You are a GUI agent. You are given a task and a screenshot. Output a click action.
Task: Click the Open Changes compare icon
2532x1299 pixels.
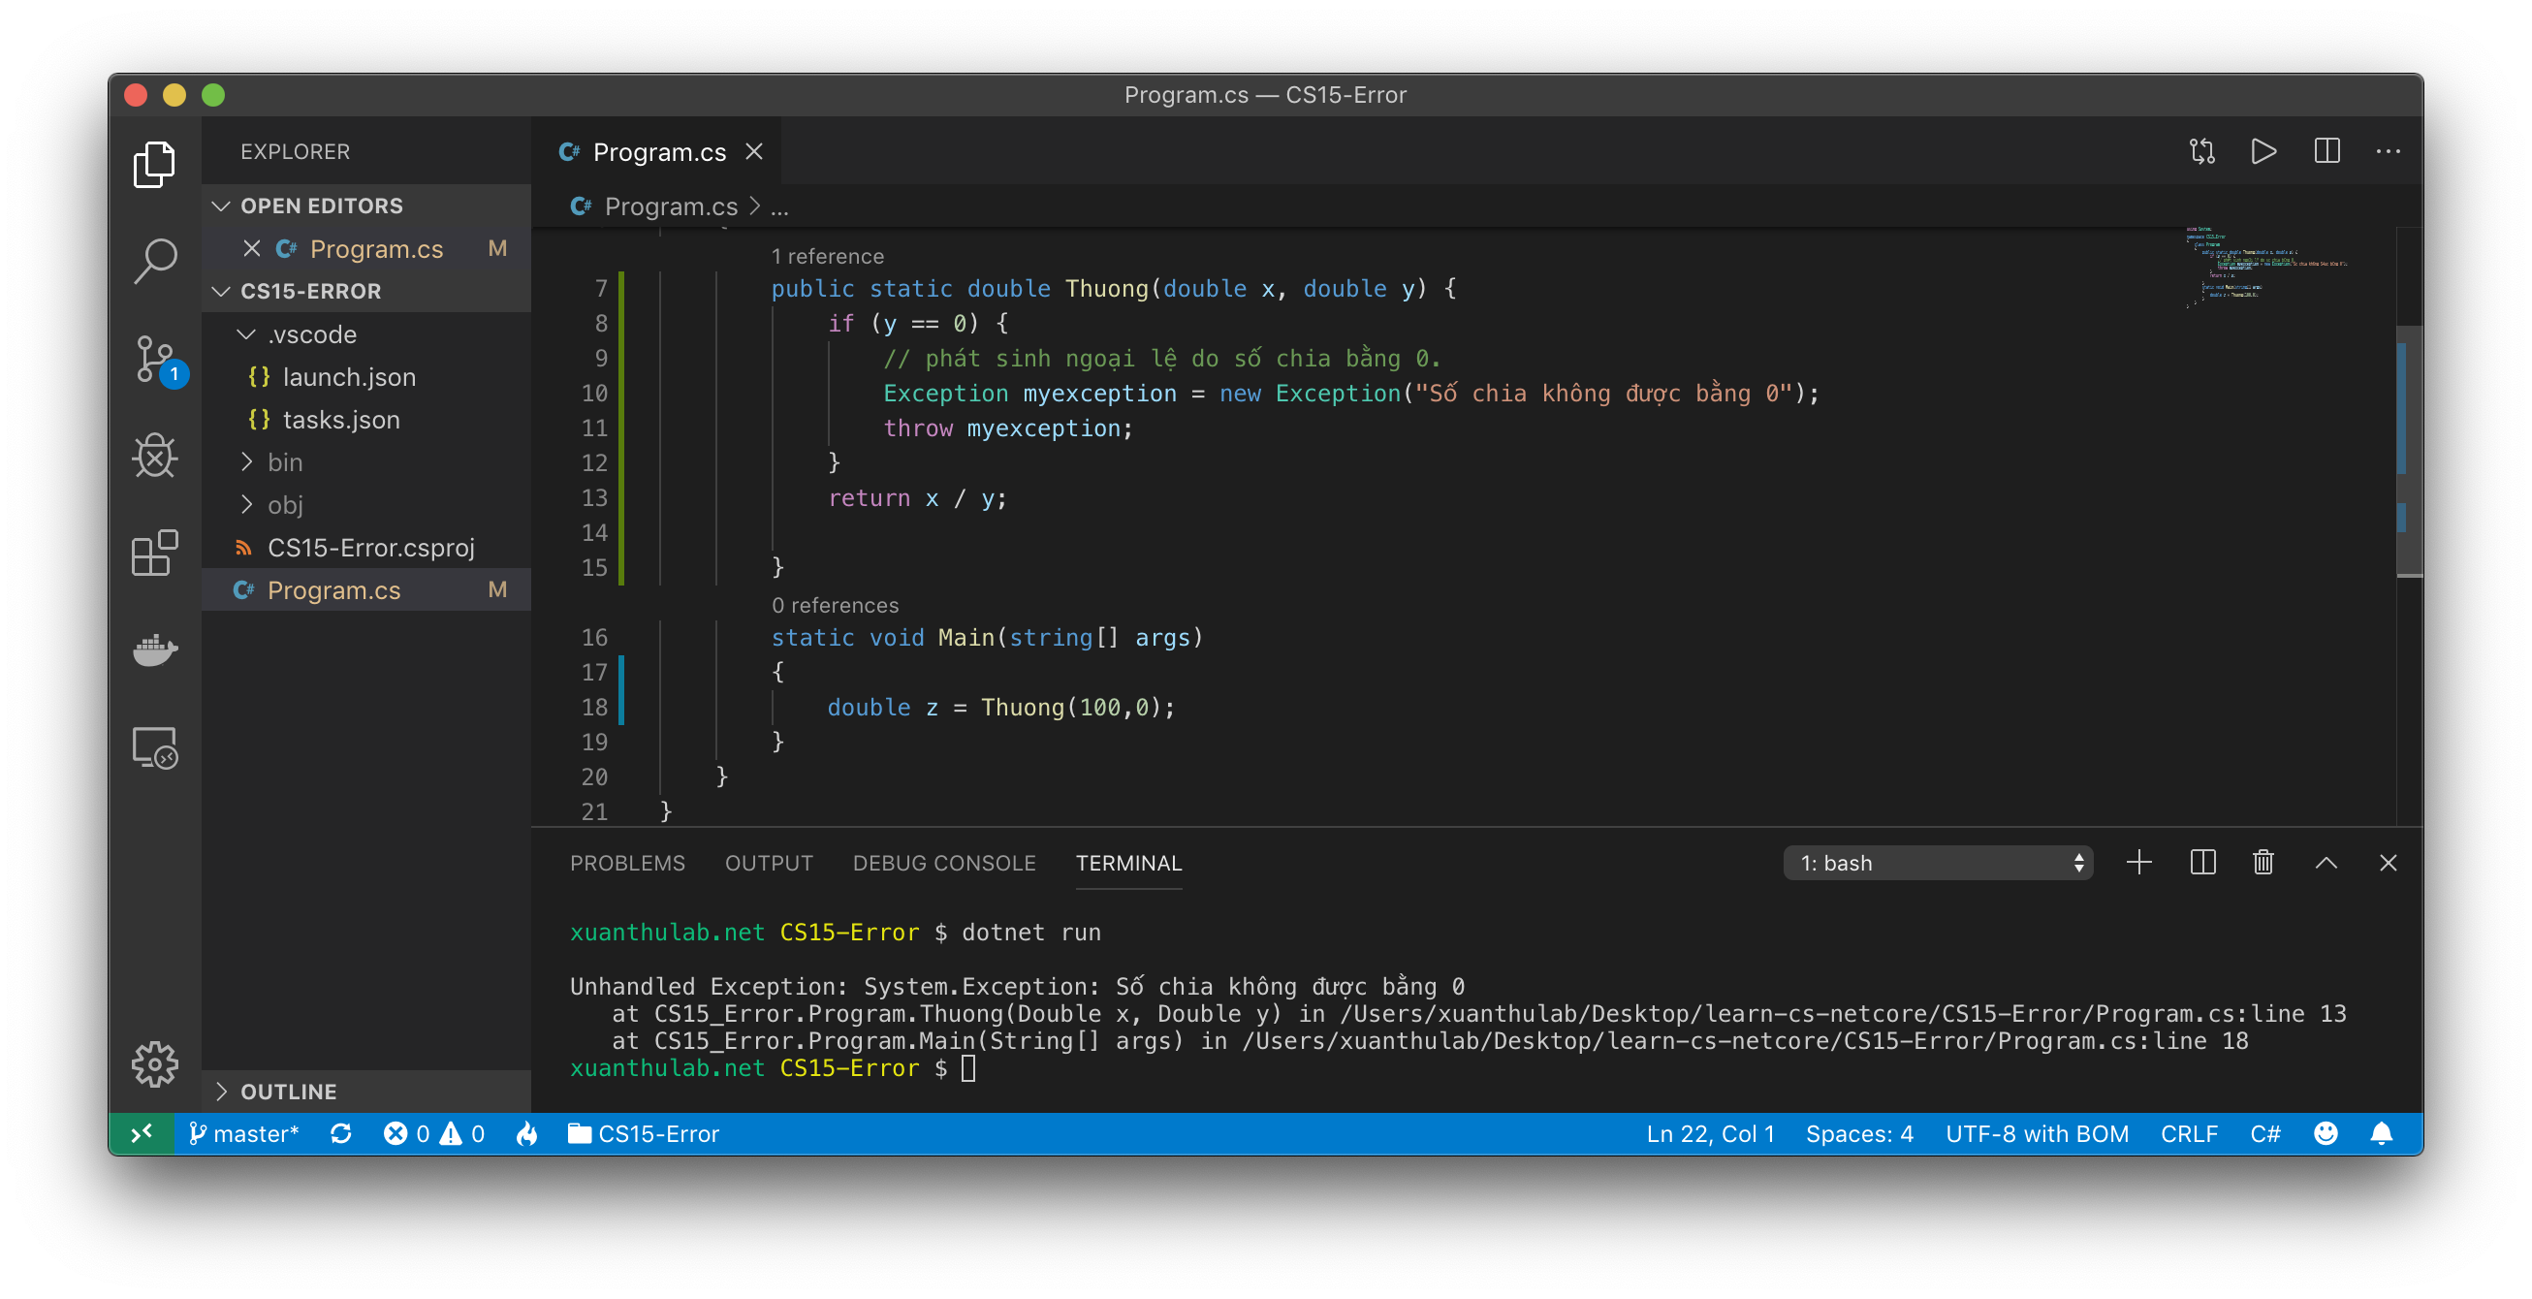point(2201,151)
